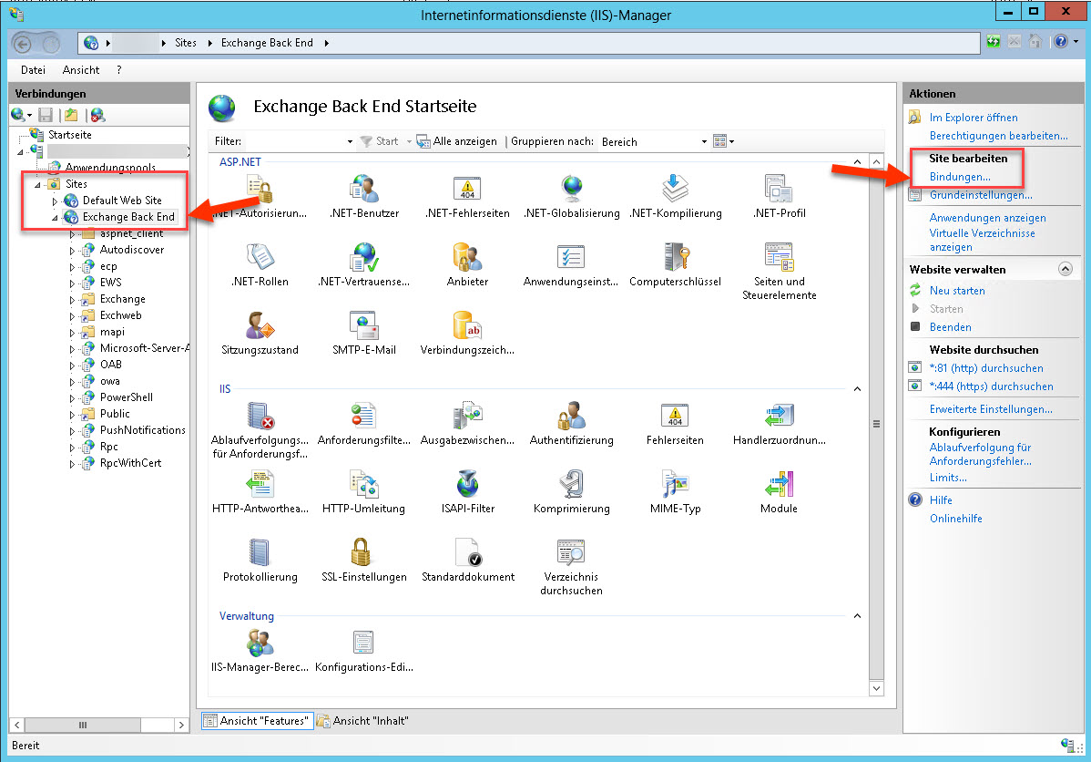The width and height of the screenshot is (1091, 762).
Task: Open MIME-Typ feature
Action: (675, 492)
